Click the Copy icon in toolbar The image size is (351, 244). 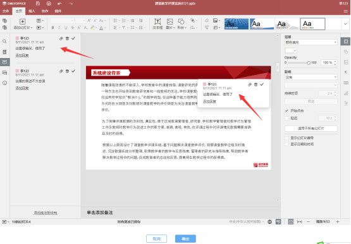pyautogui.click(x=4, y=21)
